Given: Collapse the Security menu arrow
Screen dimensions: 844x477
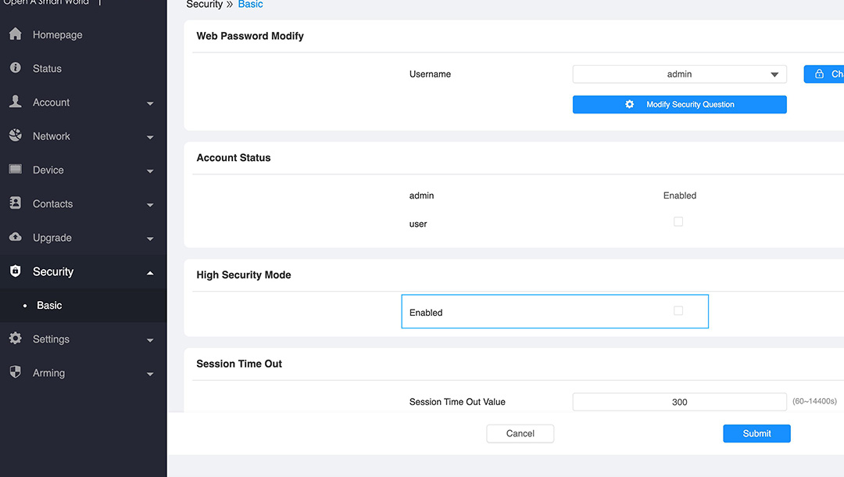Looking at the screenshot, I should coord(150,272).
